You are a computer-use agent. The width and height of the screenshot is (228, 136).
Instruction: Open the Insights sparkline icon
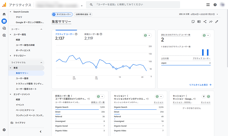pyautogui.click(x=211, y=22)
